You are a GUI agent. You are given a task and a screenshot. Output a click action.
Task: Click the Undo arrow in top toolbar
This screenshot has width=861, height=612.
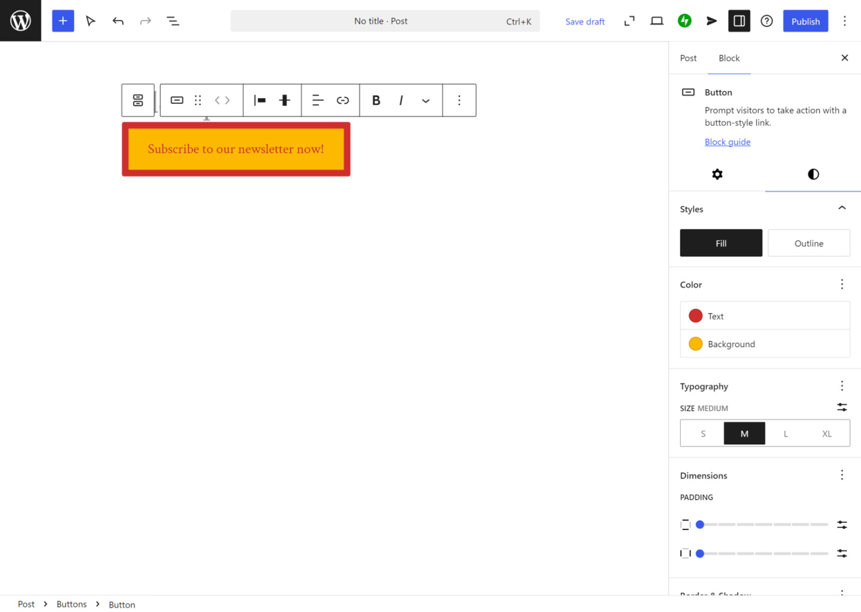click(118, 21)
